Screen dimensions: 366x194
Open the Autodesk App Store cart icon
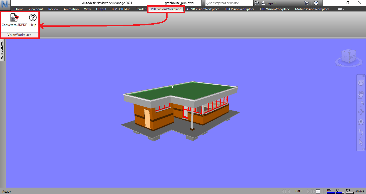[307, 3]
